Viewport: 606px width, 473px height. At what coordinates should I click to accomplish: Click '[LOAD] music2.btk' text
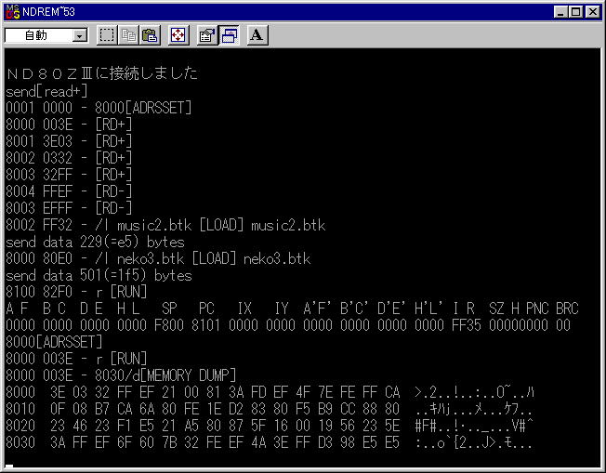(x=262, y=225)
